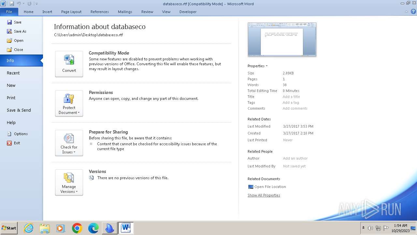The image size is (417, 235).
Task: Click the Versions document icon
Action: coord(91,178)
